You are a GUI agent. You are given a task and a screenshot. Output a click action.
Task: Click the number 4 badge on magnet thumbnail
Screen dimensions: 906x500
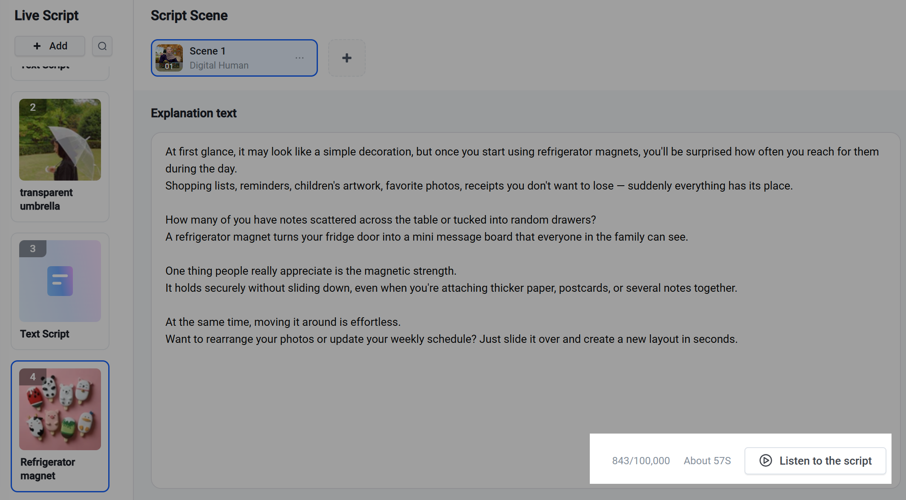(x=33, y=377)
